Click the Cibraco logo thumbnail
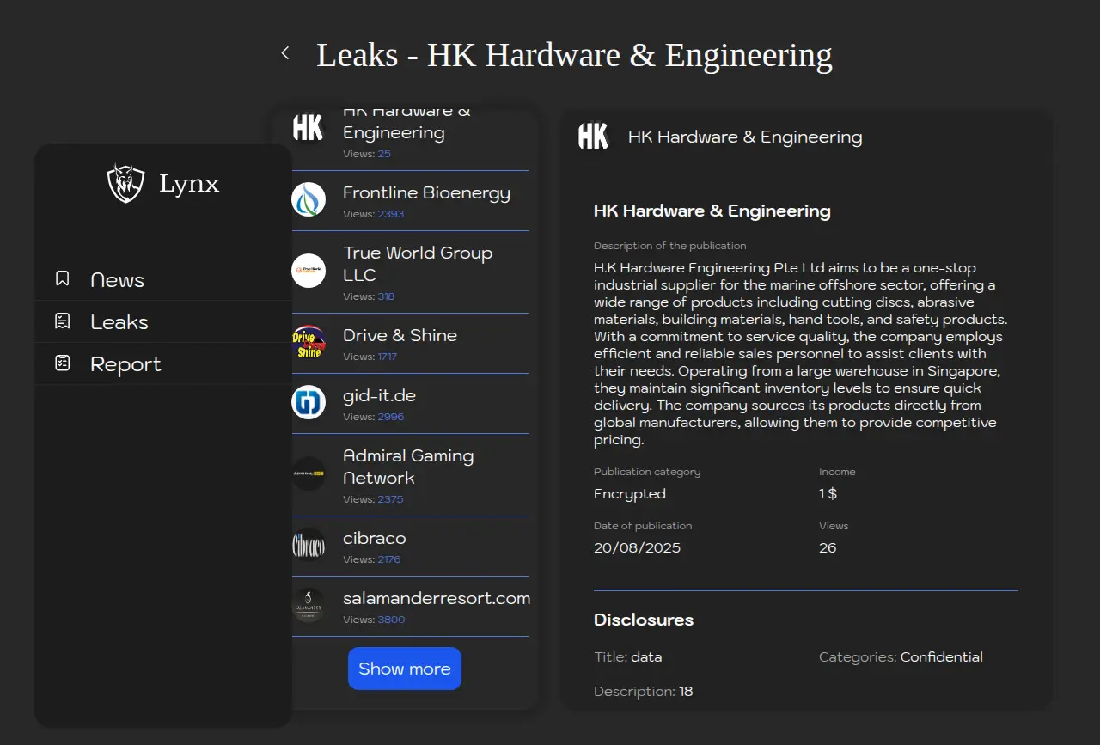This screenshot has width=1100, height=745. 309,546
